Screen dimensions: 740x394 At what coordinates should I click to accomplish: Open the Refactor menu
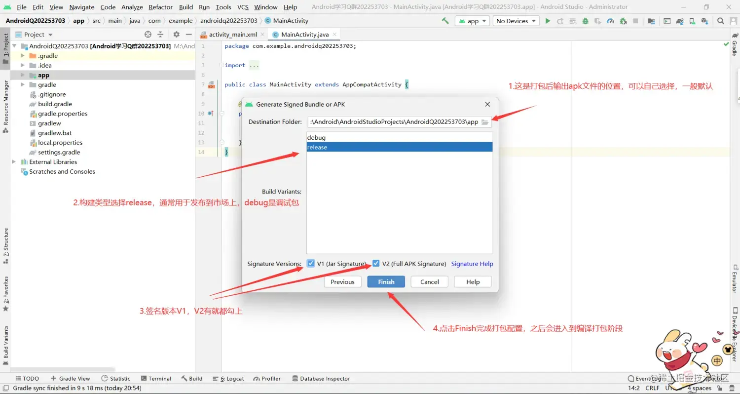(160, 7)
